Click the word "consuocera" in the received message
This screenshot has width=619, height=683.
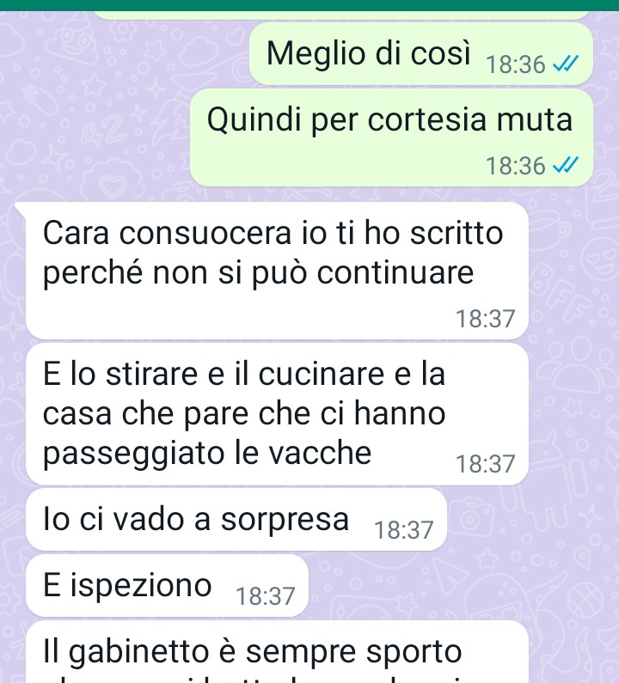click(x=205, y=233)
